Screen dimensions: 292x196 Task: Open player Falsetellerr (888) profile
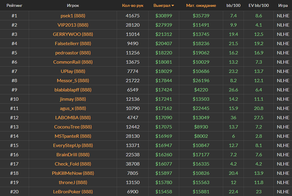pos(73,43)
